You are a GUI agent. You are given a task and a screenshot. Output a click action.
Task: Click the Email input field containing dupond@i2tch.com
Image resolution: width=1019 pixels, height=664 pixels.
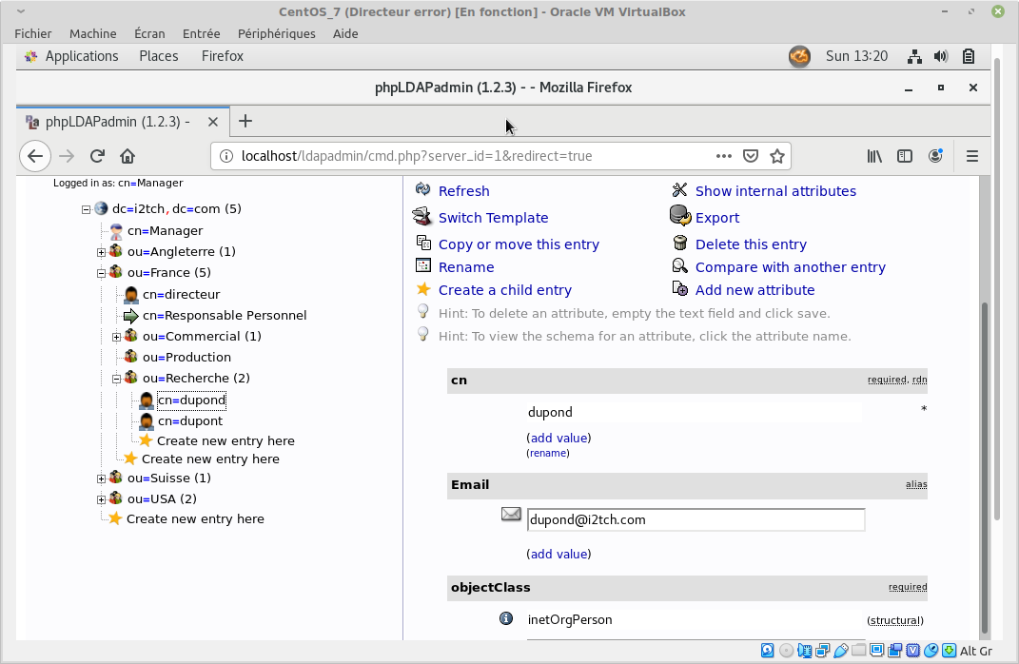pyautogui.click(x=696, y=519)
